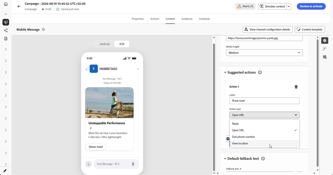Switch to the Properties tab
333x175 pixels.
(x=138, y=19)
